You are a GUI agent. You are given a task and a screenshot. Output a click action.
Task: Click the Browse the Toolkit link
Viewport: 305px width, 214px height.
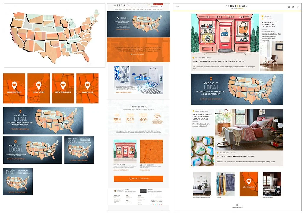(x=121, y=170)
